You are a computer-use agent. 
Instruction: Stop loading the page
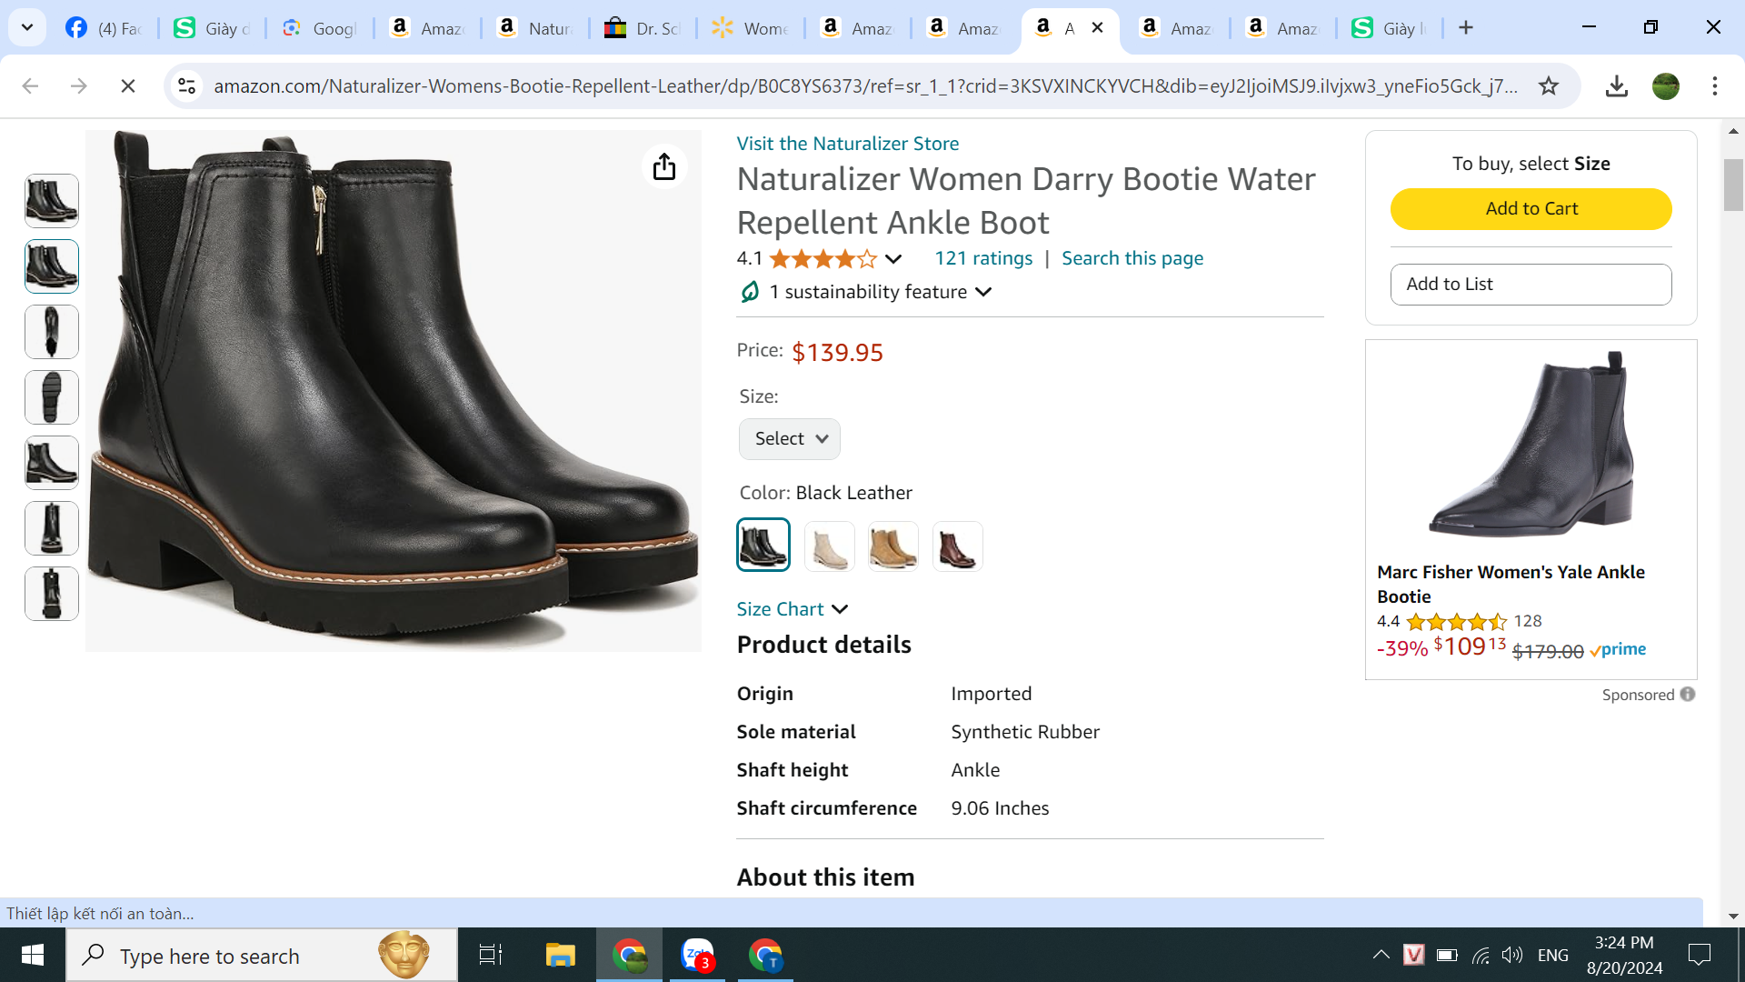click(x=128, y=86)
